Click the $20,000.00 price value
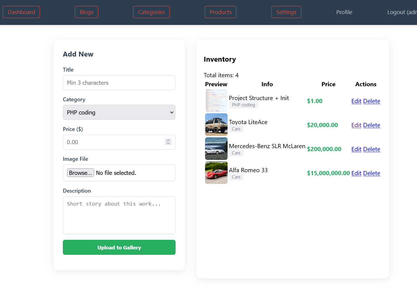Viewport: 417px width, 302px height. [x=322, y=125]
